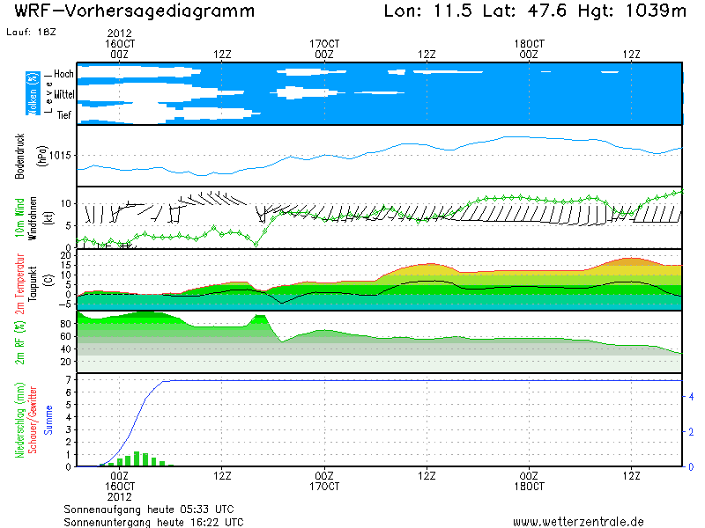Select the blue '4' tick on the sum axis
Image resolution: width=705 pixels, height=528 pixels.
(691, 397)
